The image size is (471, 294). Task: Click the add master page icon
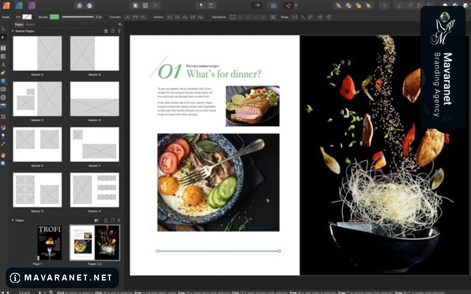click(106, 31)
